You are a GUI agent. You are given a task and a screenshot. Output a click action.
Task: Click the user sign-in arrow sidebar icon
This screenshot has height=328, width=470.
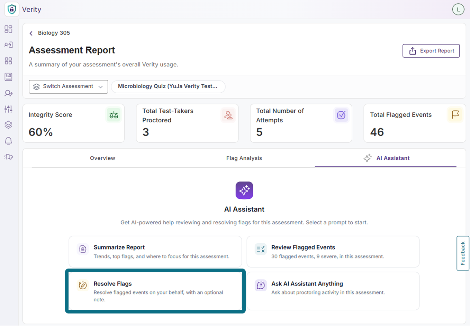[x=8, y=45]
